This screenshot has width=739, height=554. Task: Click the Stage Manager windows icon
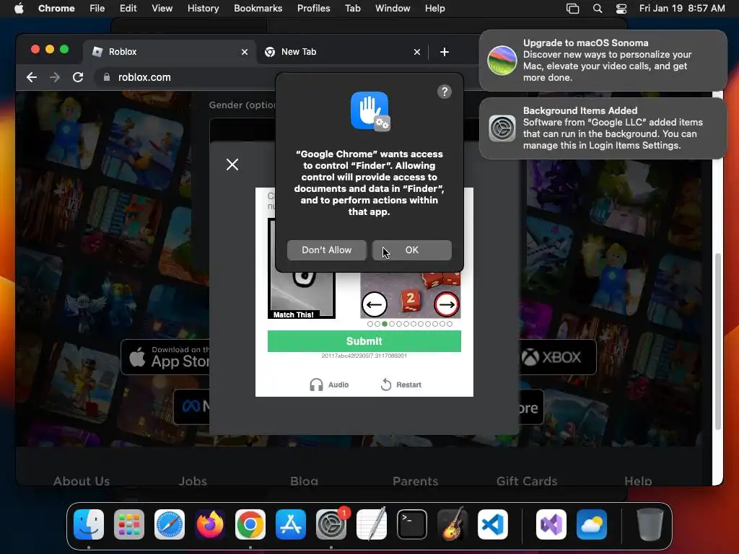coord(572,9)
